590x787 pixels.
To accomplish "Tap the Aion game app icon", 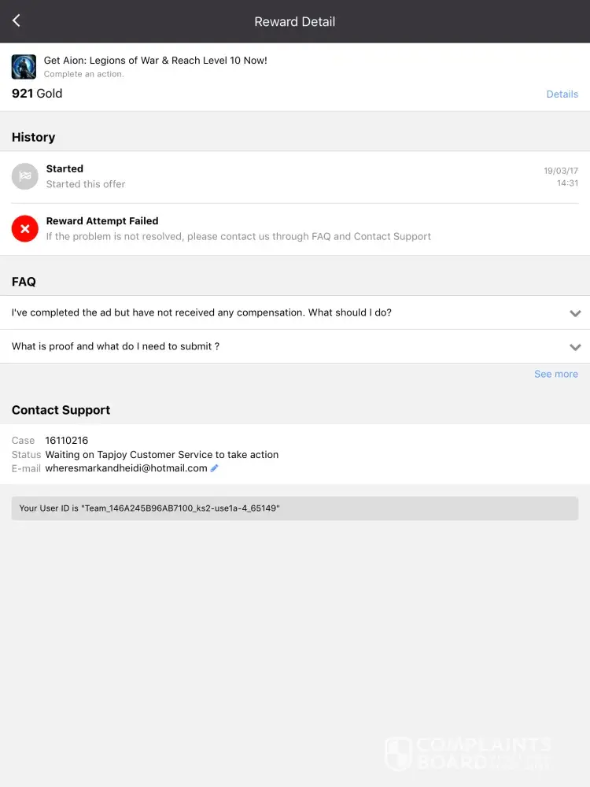I will (24, 67).
